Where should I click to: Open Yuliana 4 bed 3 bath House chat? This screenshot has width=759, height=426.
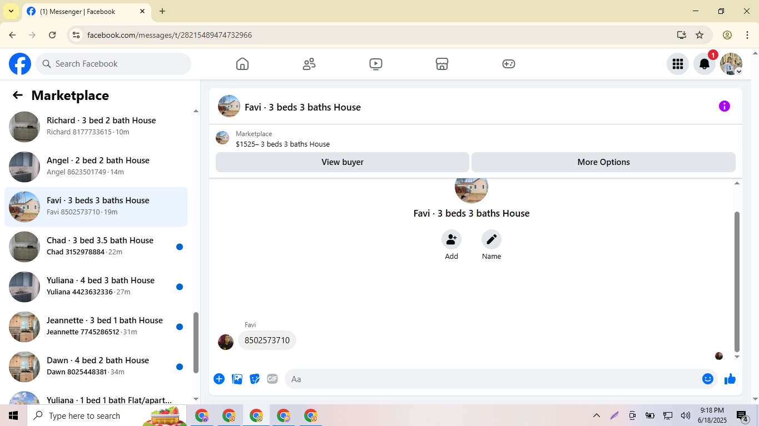coord(96,287)
